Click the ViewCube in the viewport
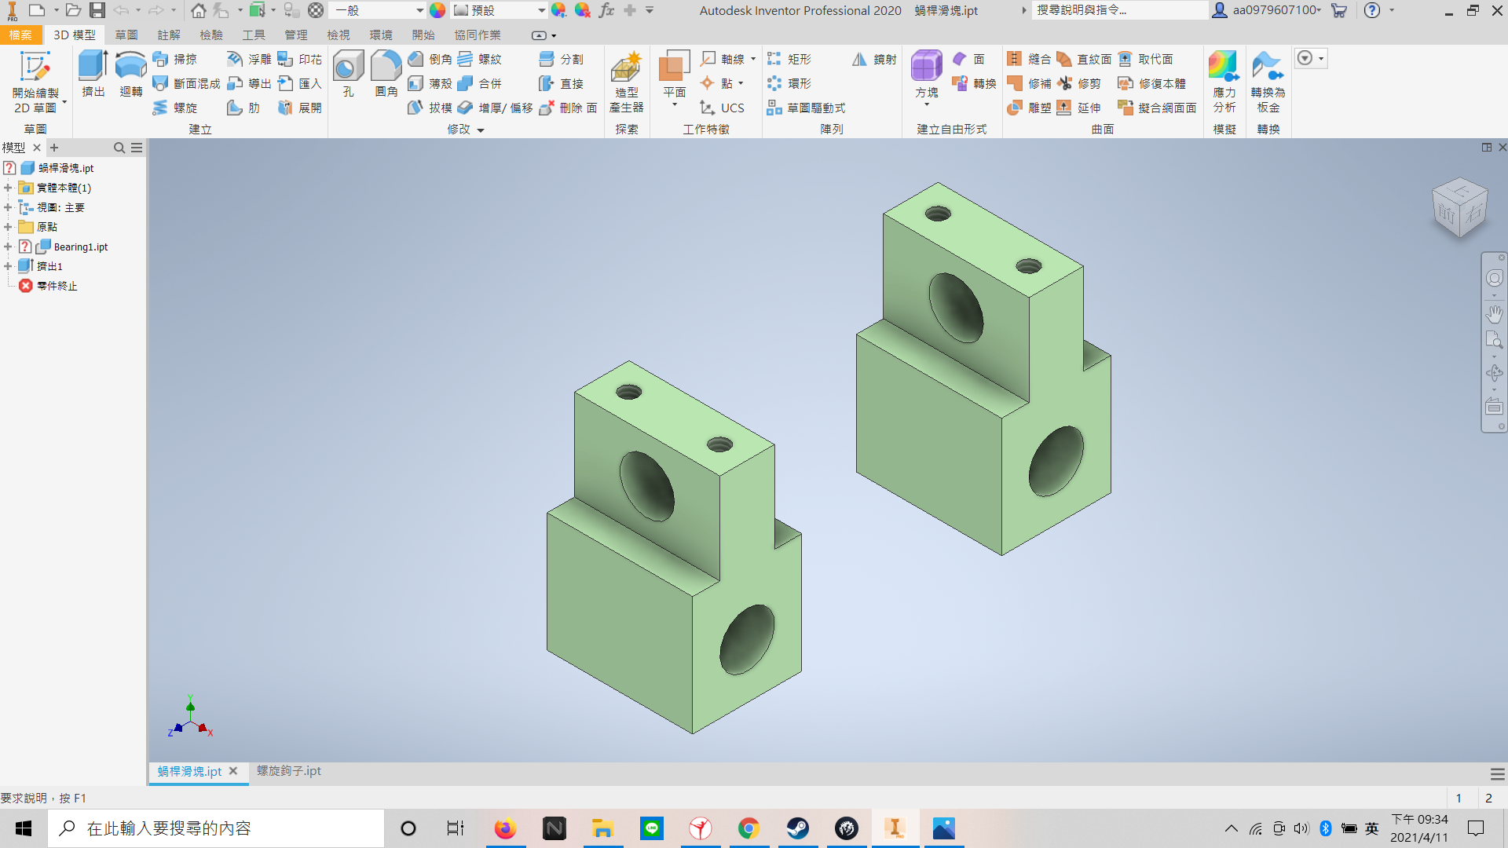This screenshot has width=1508, height=848. pos(1459,208)
